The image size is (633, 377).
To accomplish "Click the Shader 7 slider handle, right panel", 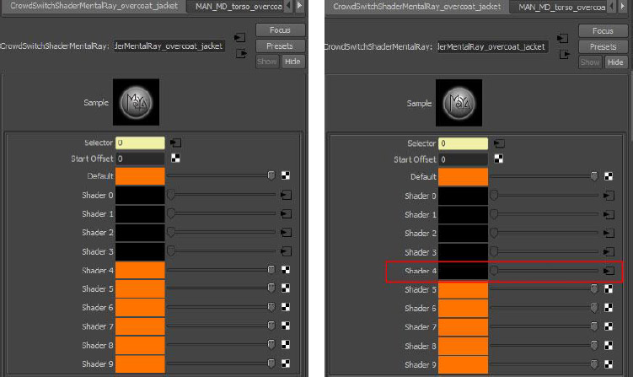I will coord(594,326).
